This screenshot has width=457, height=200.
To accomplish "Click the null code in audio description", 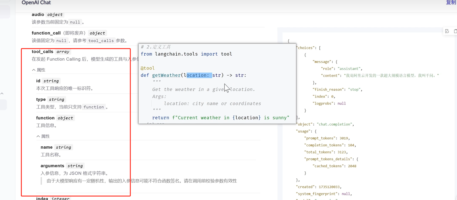I will pyautogui.click(x=75, y=22).
